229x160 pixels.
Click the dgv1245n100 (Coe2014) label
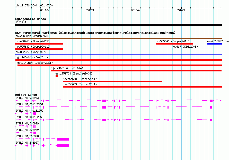[32, 57]
